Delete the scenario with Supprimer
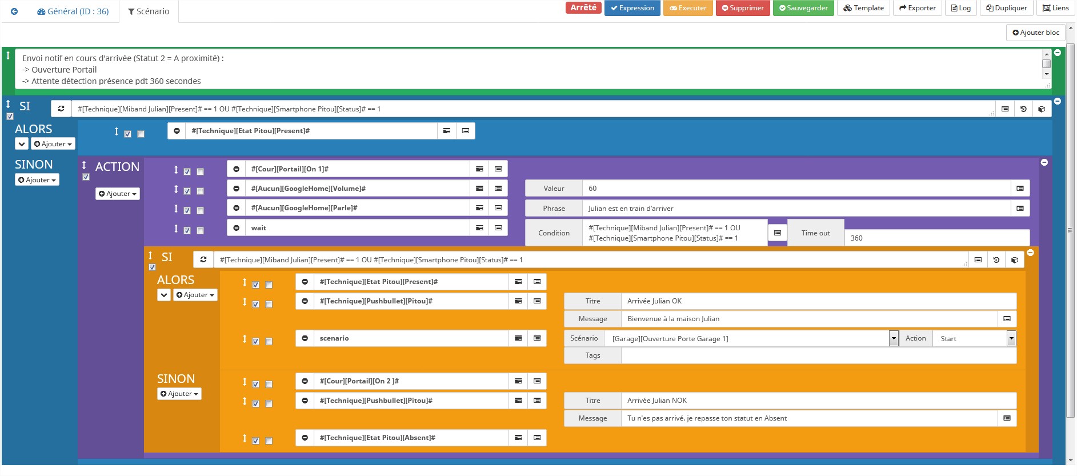 click(743, 8)
